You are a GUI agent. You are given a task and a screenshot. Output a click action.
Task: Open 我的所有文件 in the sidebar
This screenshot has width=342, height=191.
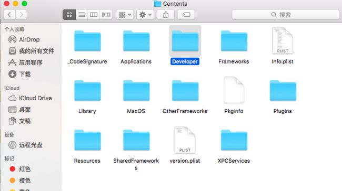31,51
